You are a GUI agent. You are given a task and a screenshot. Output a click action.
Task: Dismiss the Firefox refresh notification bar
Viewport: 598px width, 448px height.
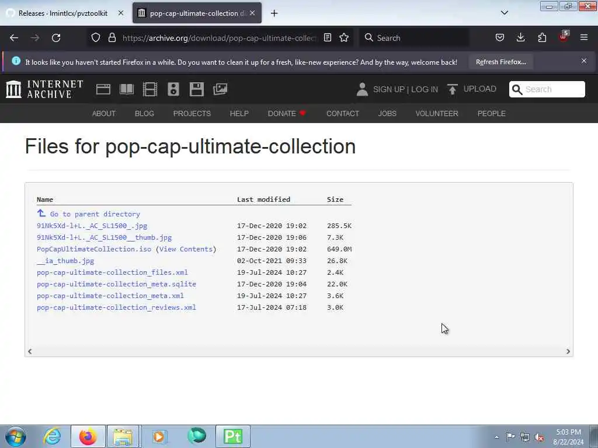coord(584,61)
